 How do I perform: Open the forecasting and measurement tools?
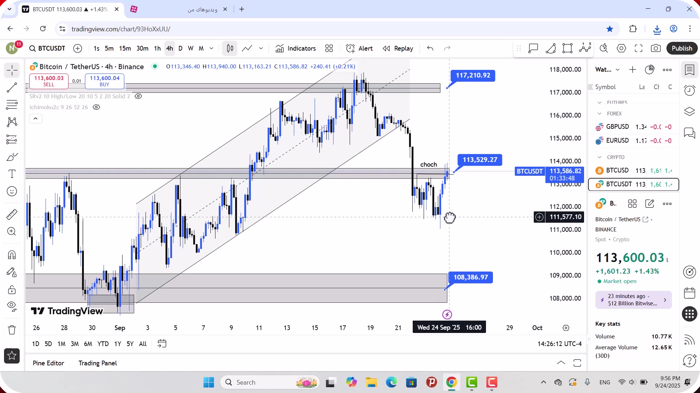tap(12, 139)
